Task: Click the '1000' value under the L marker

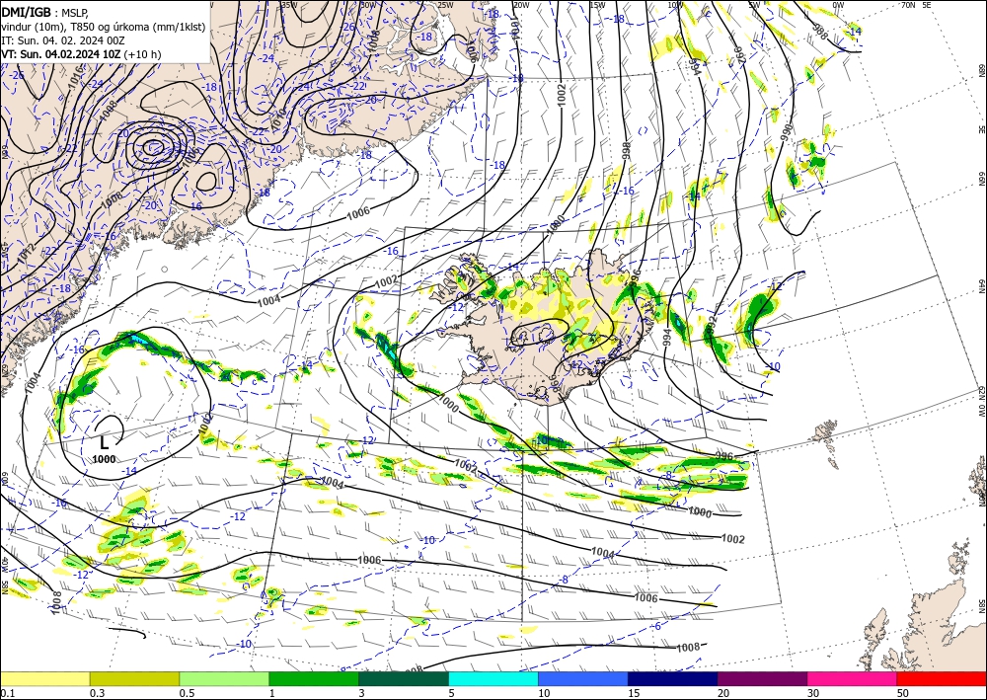Action: 104,459
